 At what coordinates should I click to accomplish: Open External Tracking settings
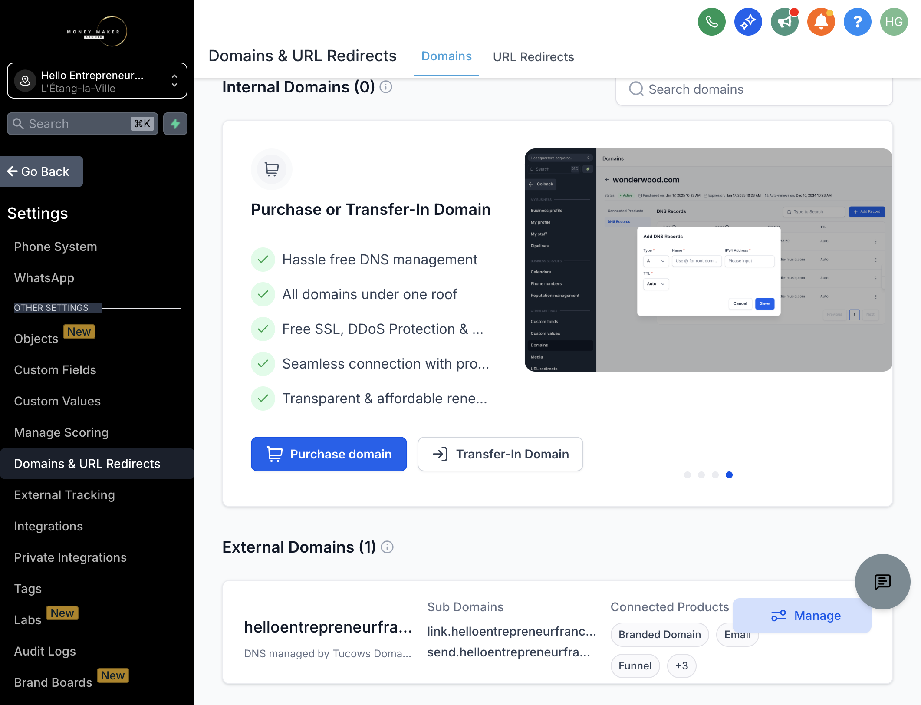pos(64,495)
